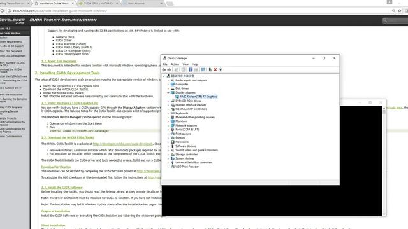Click scan for hardware changes monitor icon
This screenshot has height=229, width=408.
[203, 69]
